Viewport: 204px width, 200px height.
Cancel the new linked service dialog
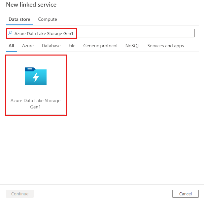coord(185,194)
